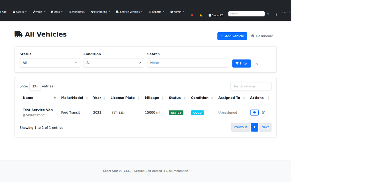Screen dimensions: 365x182
Task: Apply filters with the Filter button
Action: (242, 64)
